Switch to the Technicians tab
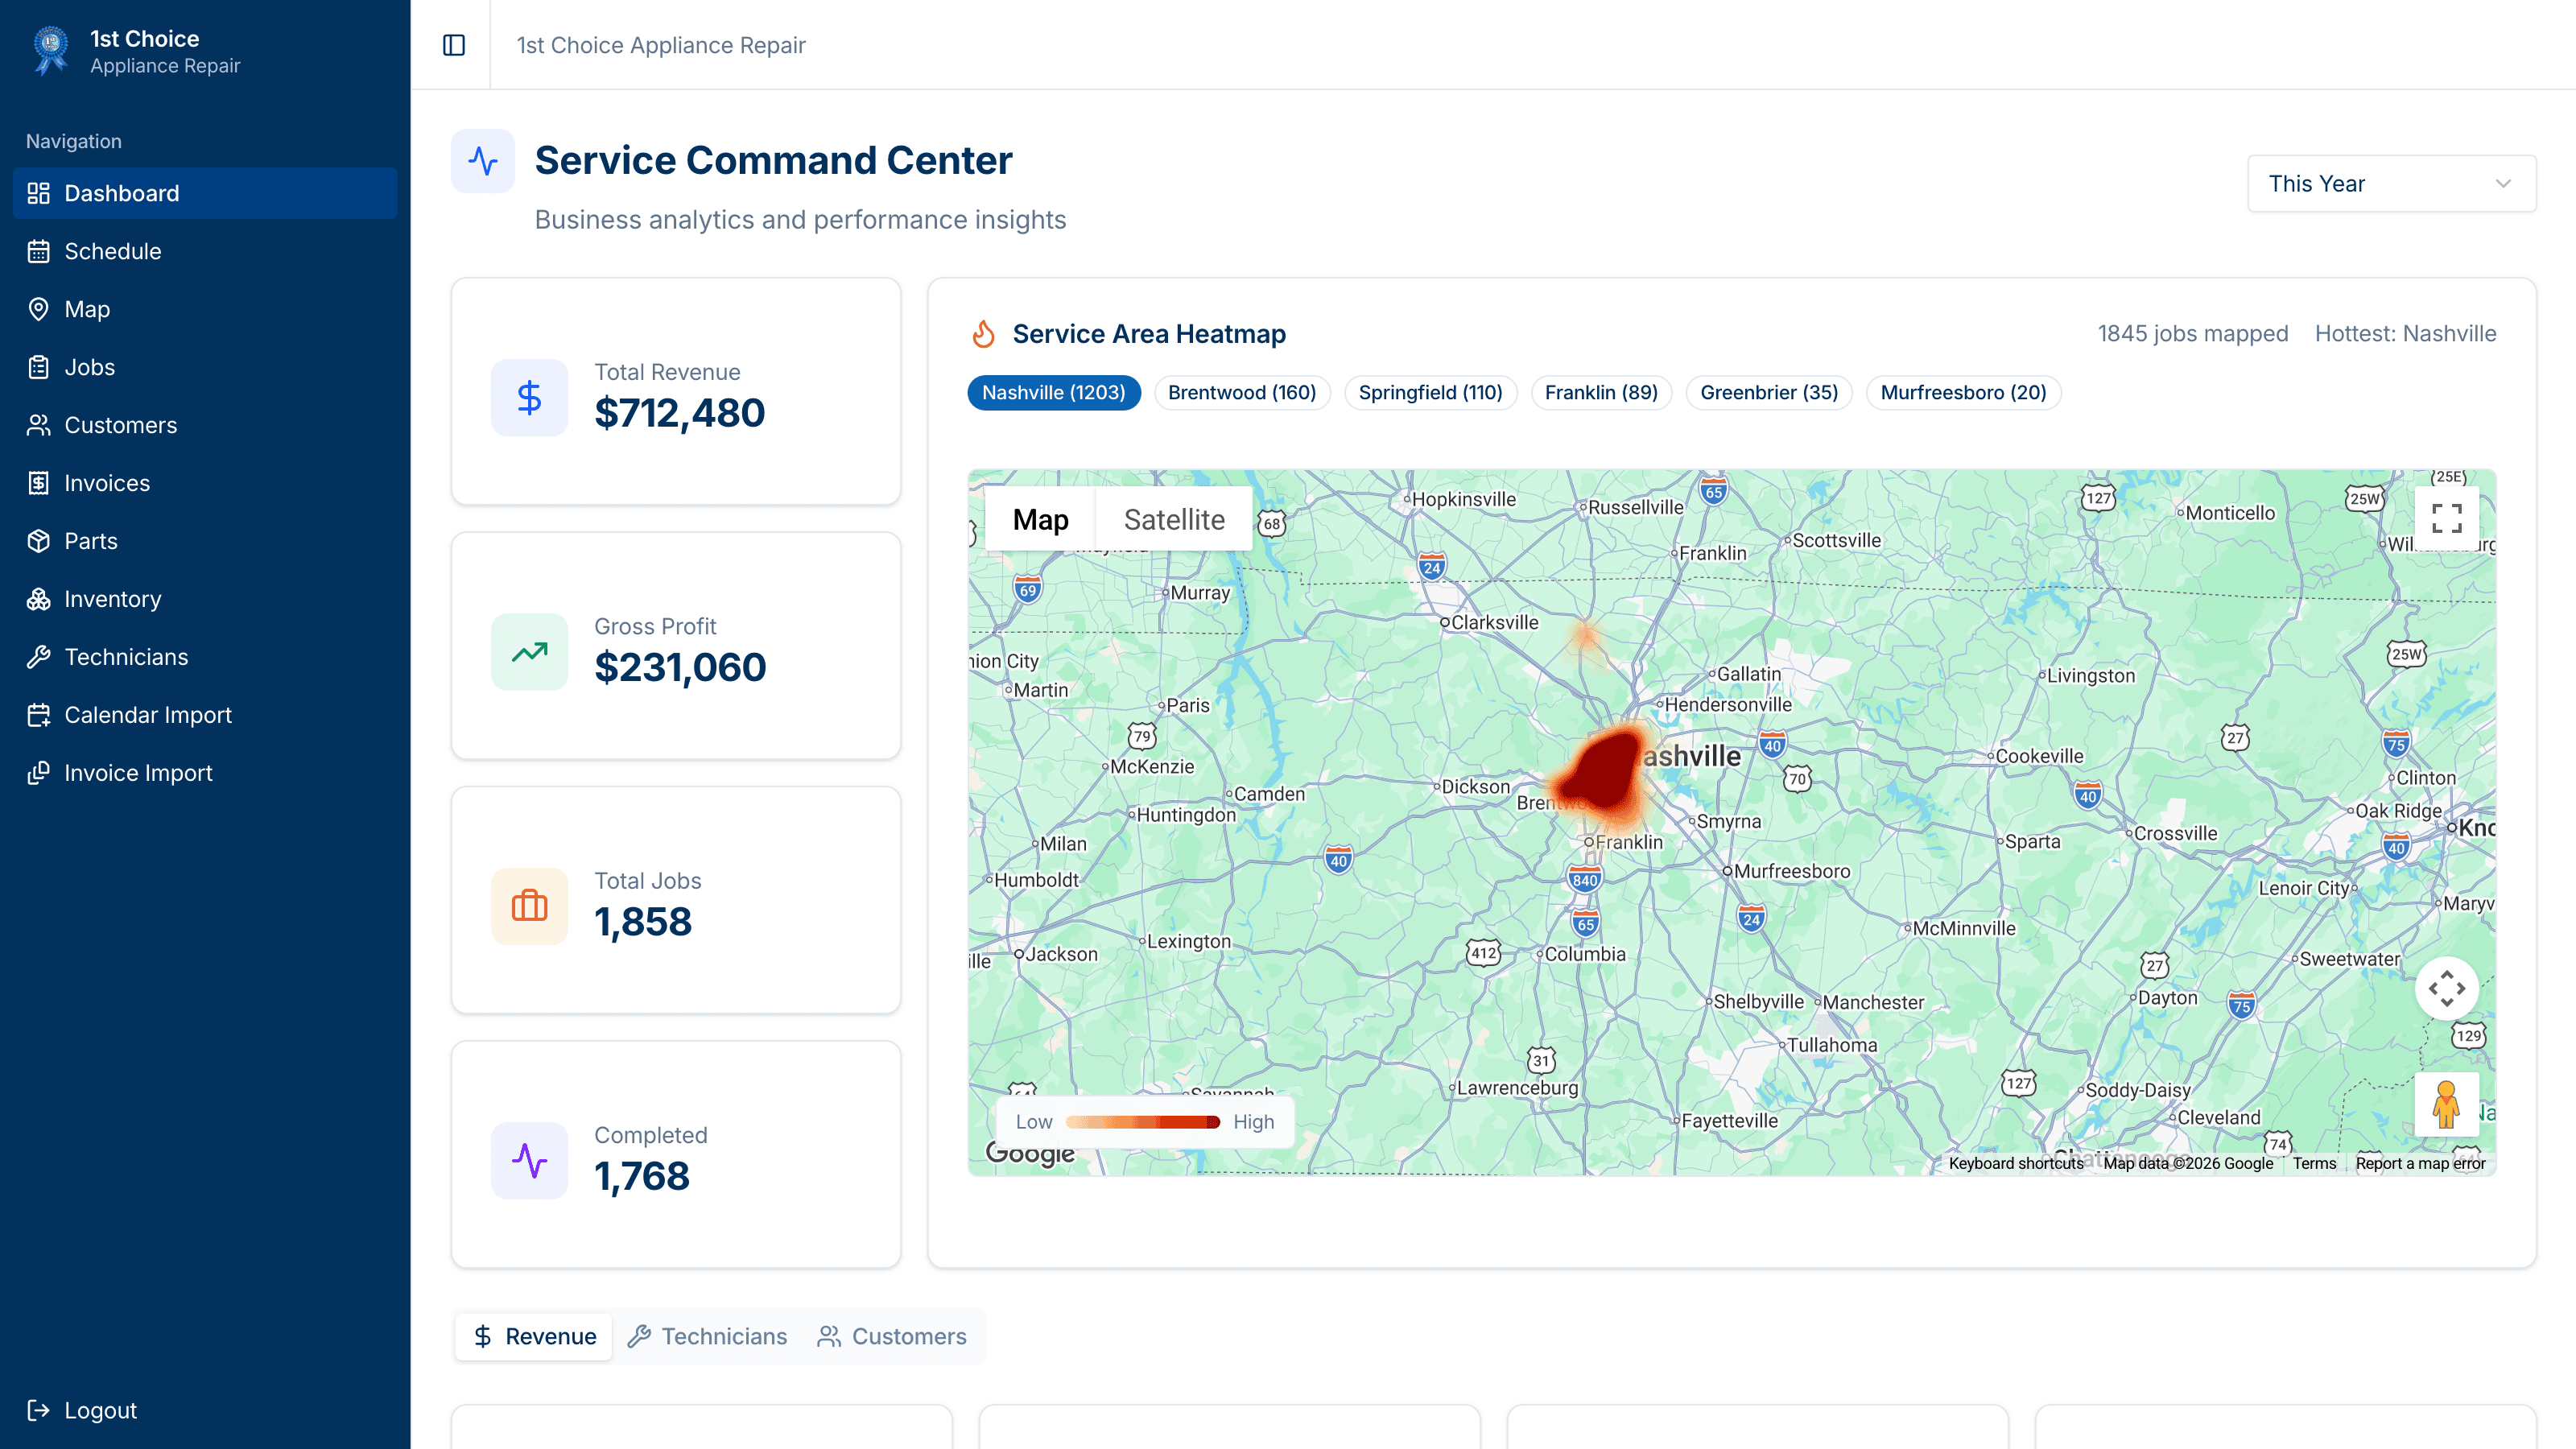Image resolution: width=2576 pixels, height=1449 pixels. coord(707,1337)
